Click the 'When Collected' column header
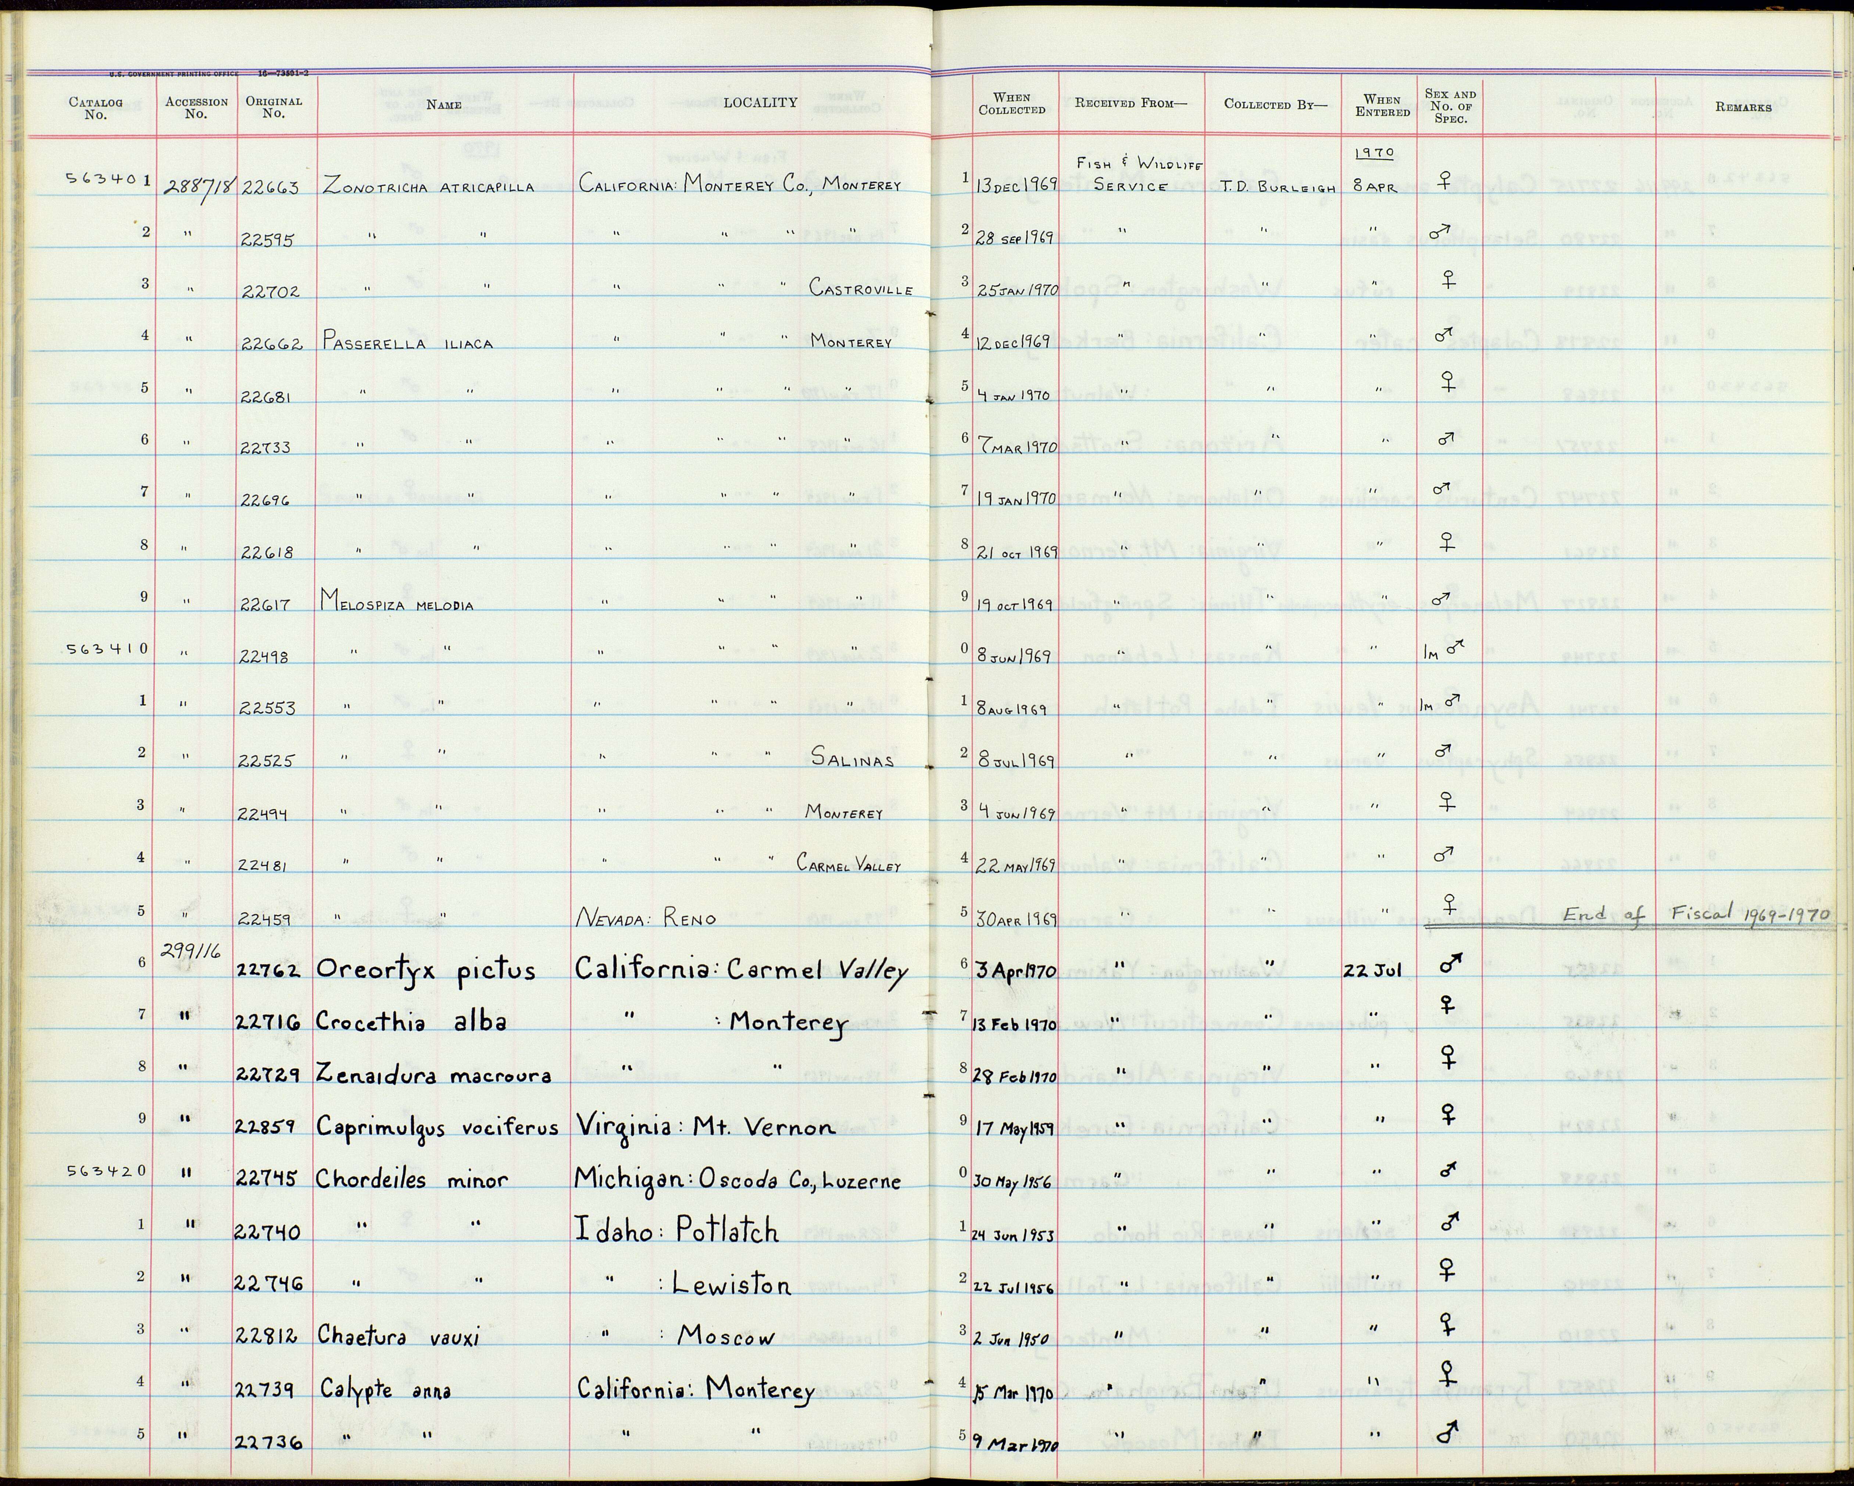 1012,104
